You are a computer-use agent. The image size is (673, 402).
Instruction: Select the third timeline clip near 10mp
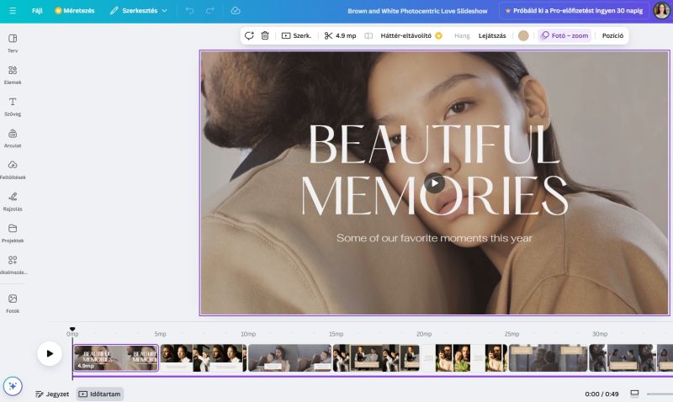[289, 357]
